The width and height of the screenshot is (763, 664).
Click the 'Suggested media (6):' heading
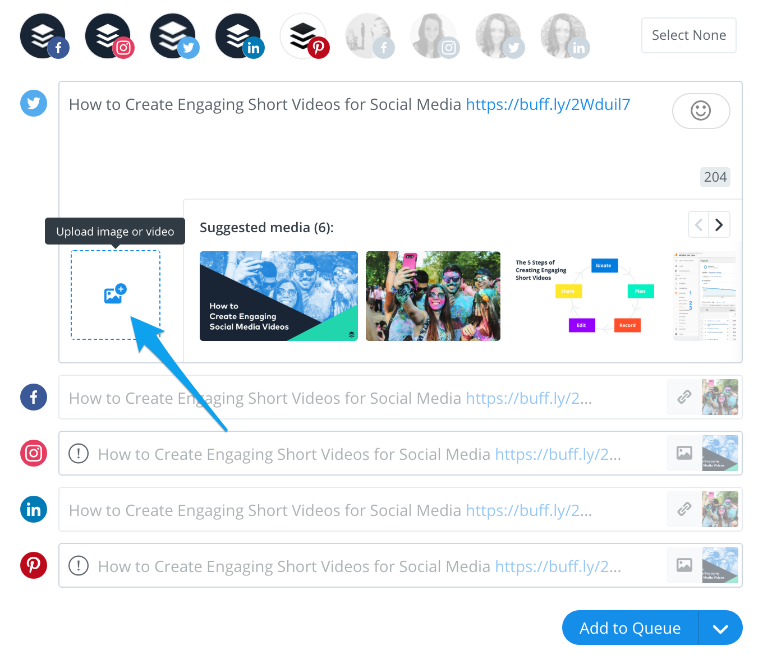[266, 227]
